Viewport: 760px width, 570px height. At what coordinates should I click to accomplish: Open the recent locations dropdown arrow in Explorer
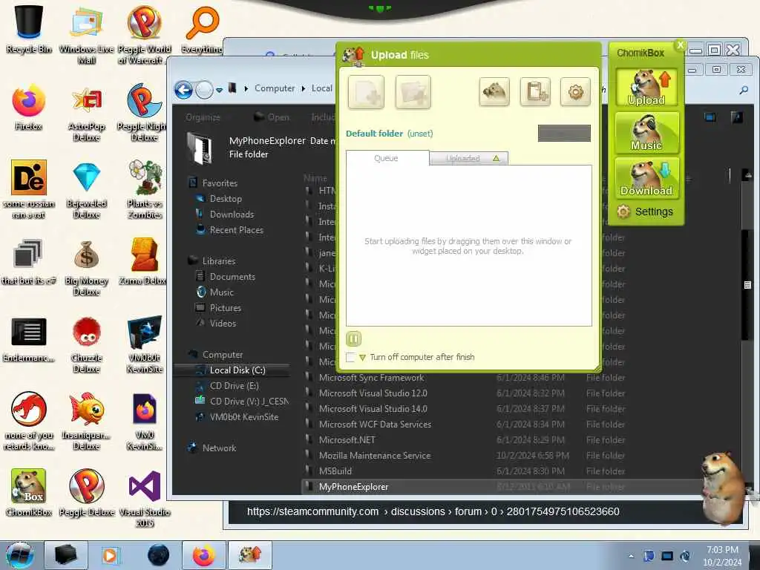pos(219,90)
